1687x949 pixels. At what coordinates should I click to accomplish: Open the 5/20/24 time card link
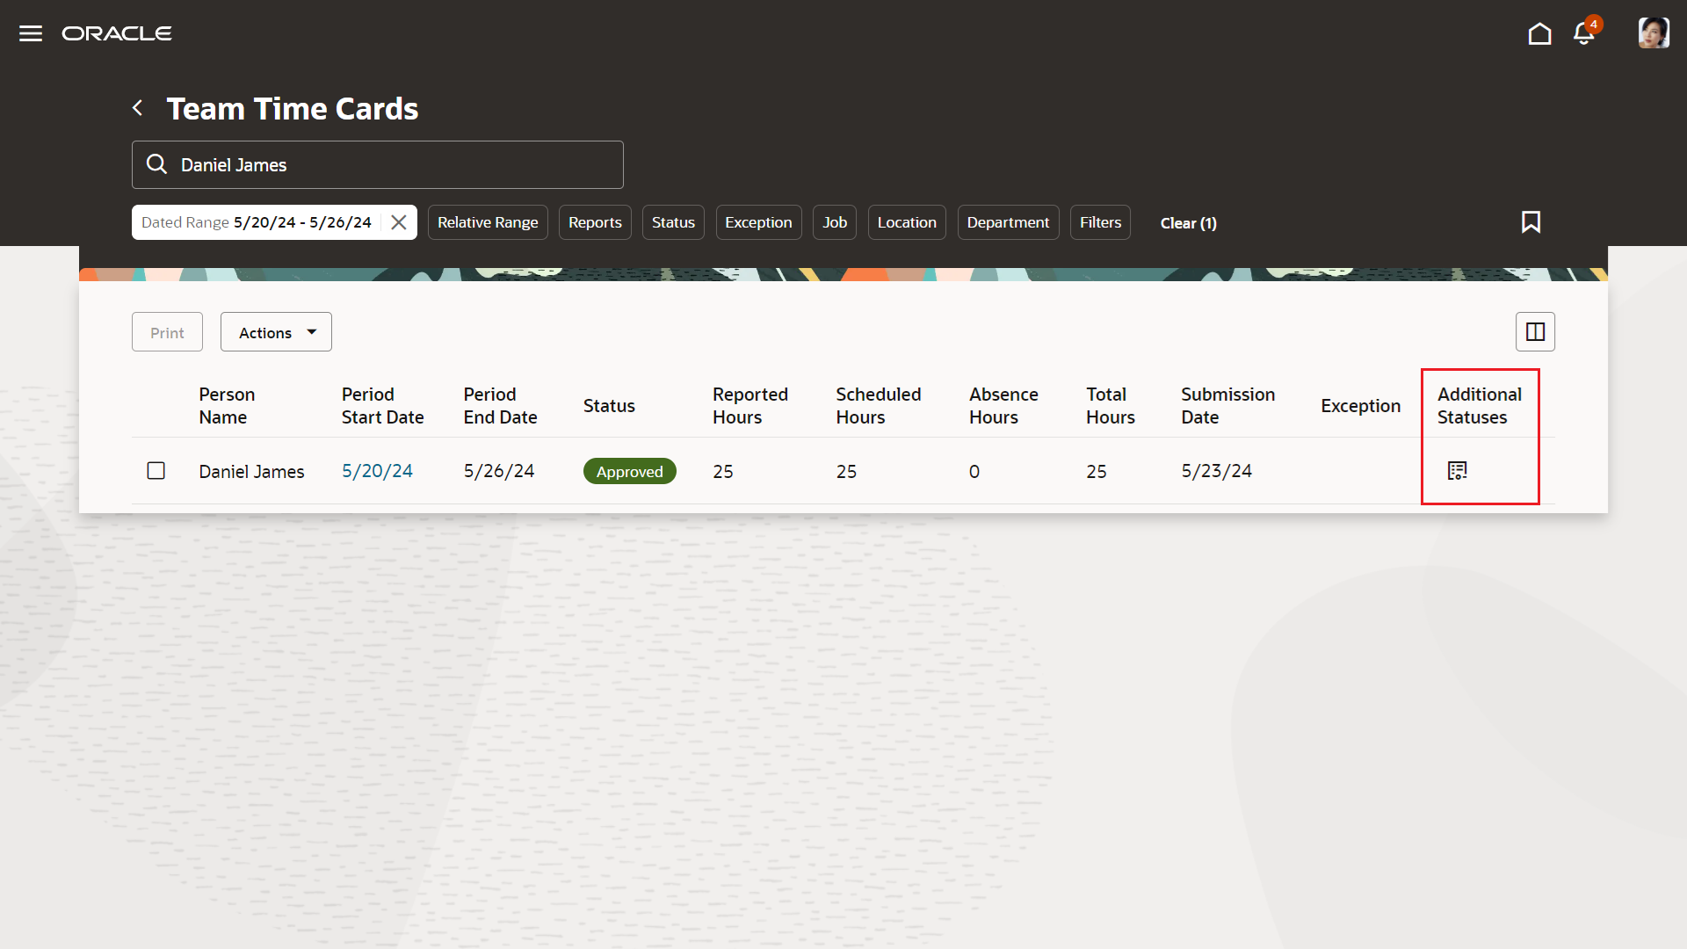click(377, 471)
